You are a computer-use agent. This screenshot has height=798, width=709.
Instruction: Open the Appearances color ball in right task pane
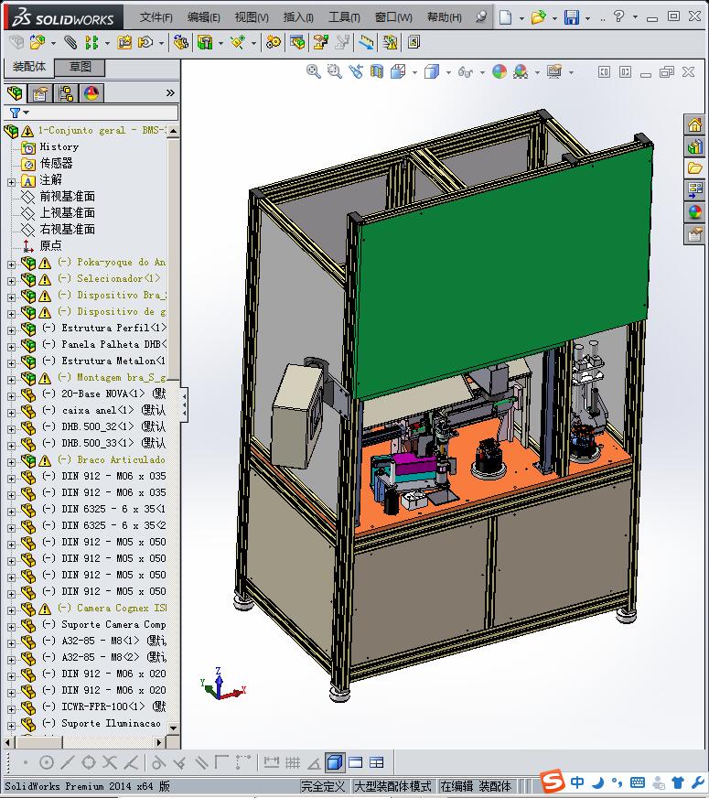point(695,212)
